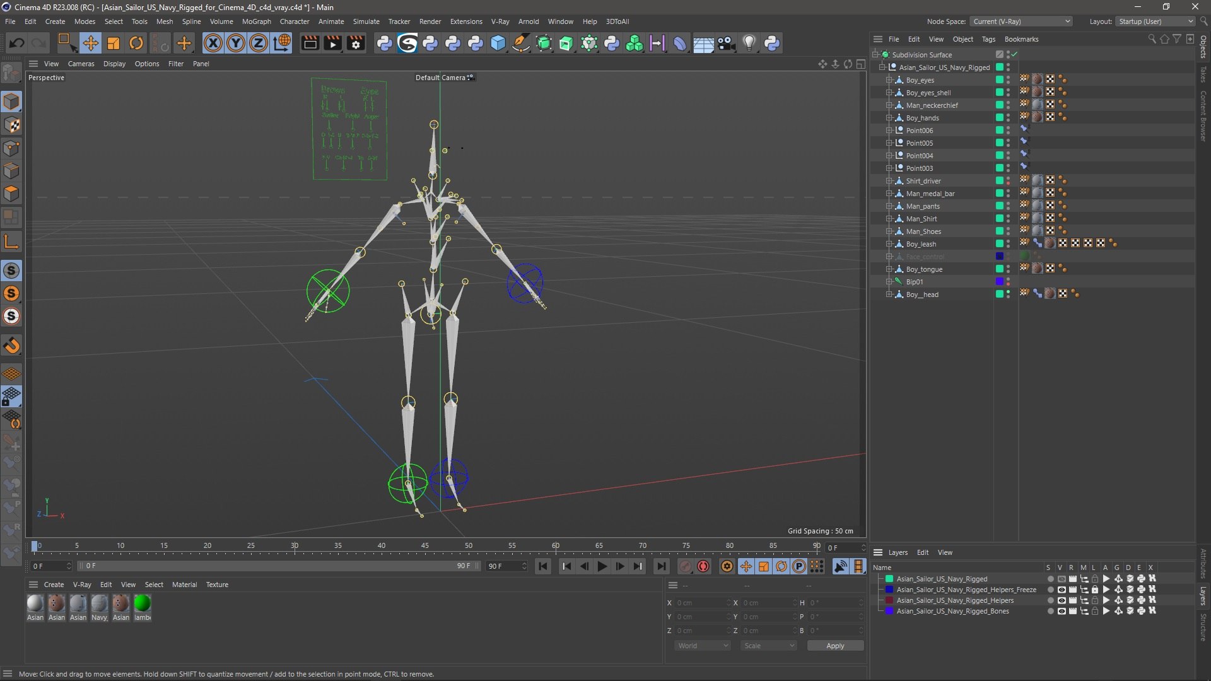Screen dimensions: 1211x681
Task: Open the MoGraph menu
Action: coord(257,21)
